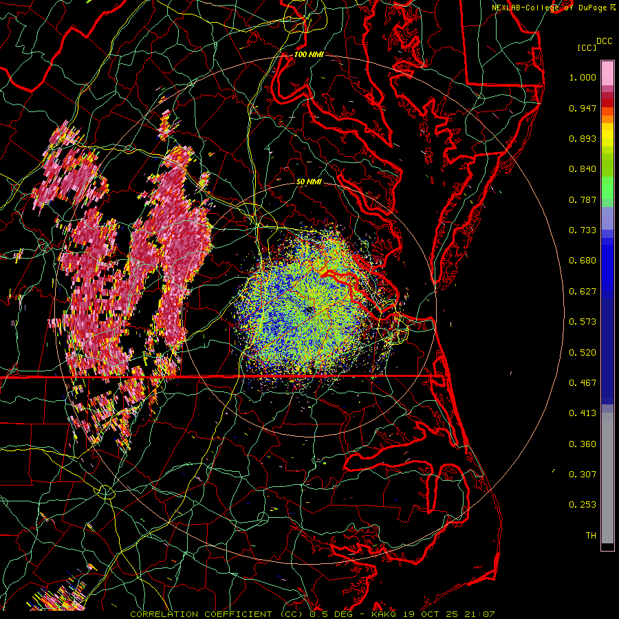Screen dimensions: 619x619
Task: Click the 0.307 color scale value
Action: [x=583, y=475]
